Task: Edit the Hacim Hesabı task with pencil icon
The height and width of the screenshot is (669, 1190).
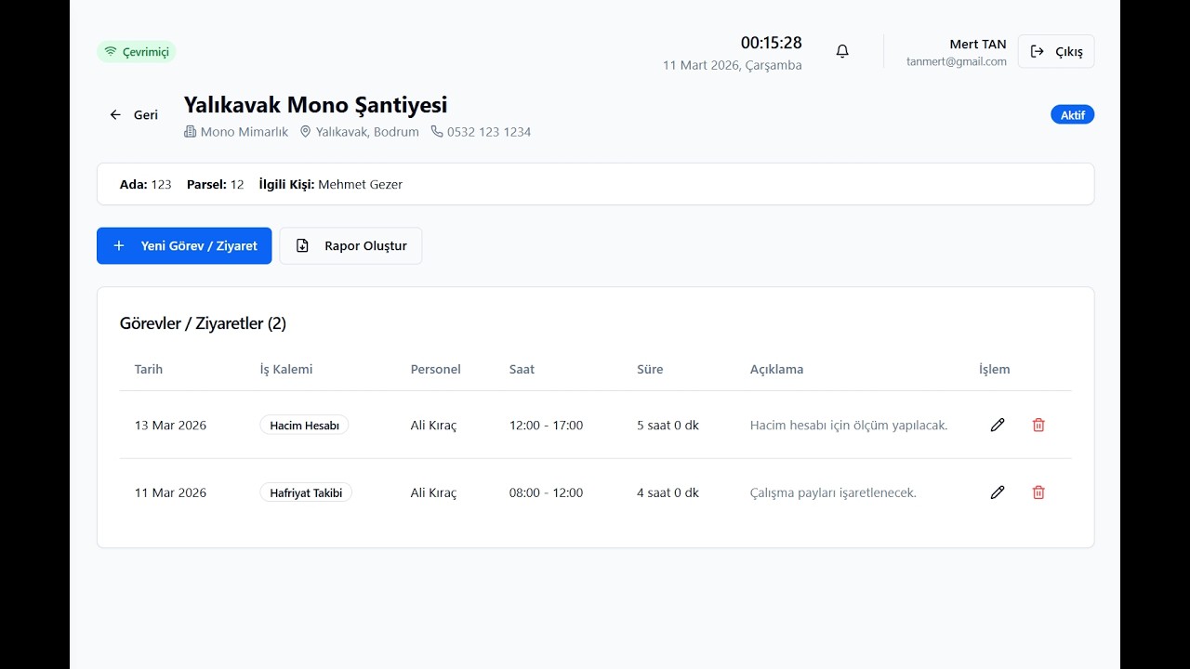Action: point(998,425)
